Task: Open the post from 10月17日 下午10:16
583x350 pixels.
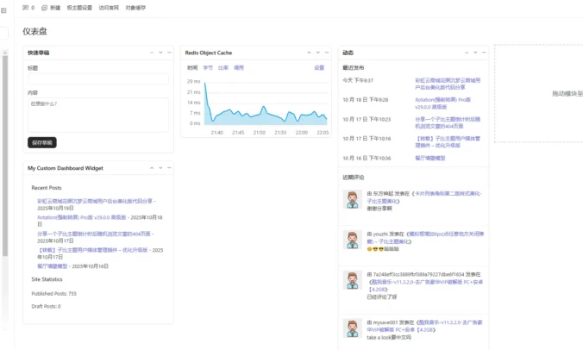Action: pyautogui.click(x=448, y=142)
